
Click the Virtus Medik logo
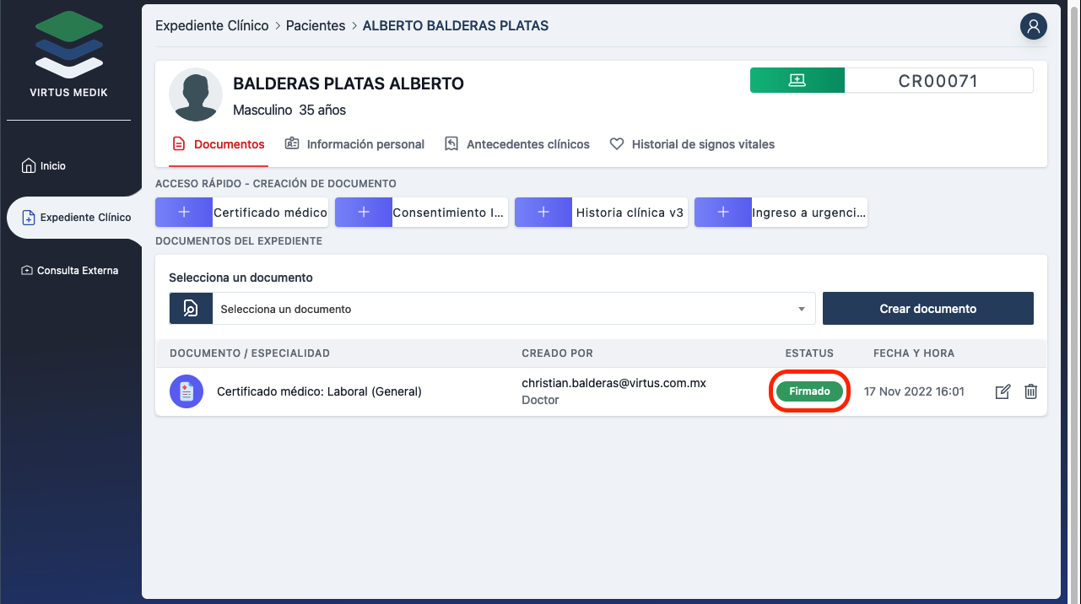[x=69, y=52]
